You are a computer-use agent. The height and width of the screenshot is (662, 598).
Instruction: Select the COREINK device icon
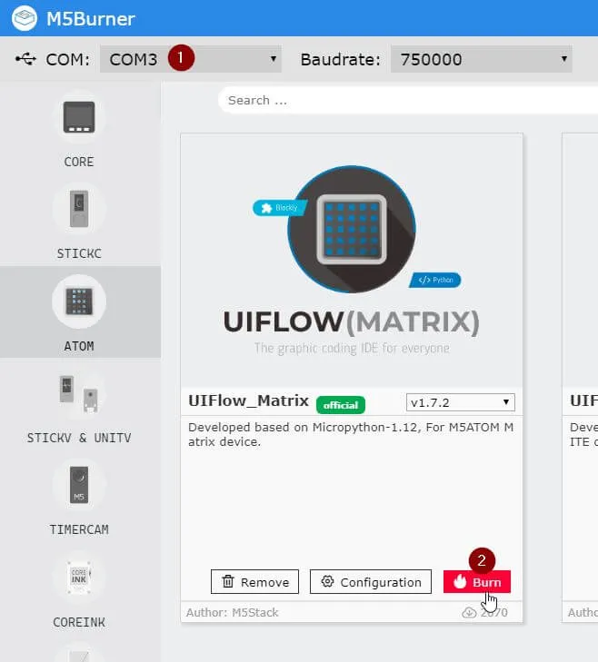pos(79,578)
